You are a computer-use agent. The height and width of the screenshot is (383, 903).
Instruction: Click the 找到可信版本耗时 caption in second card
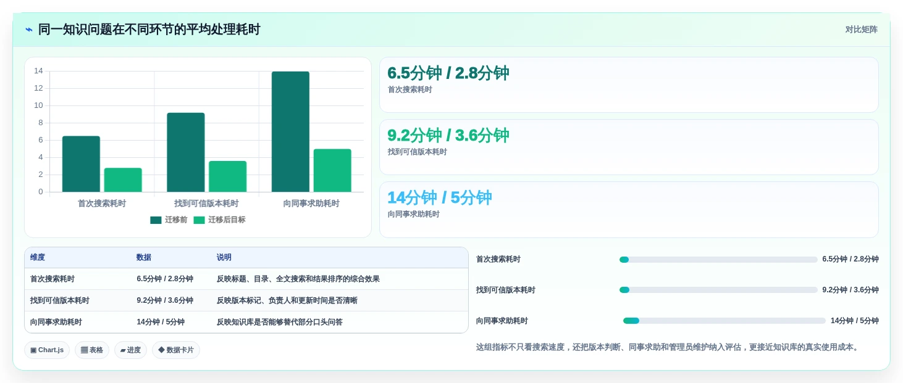[x=417, y=152]
